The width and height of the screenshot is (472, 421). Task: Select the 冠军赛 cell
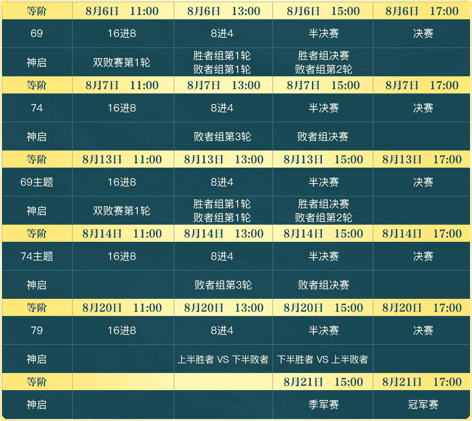point(423,405)
